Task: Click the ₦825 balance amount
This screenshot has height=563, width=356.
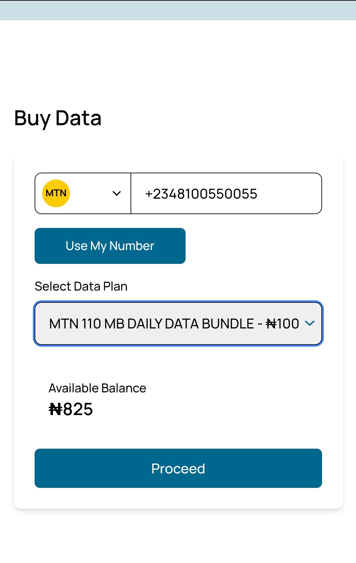Action: tap(71, 409)
